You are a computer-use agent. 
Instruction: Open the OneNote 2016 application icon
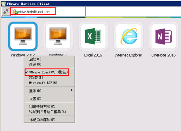tap(164, 36)
